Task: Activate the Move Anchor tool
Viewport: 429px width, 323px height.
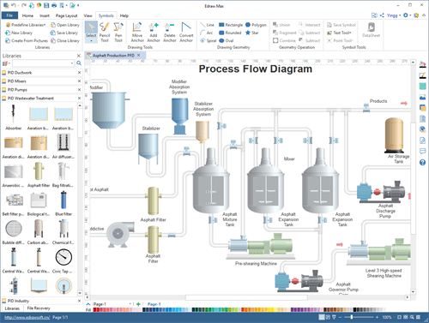Action: (x=137, y=33)
